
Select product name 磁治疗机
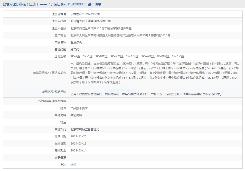[76, 42]
